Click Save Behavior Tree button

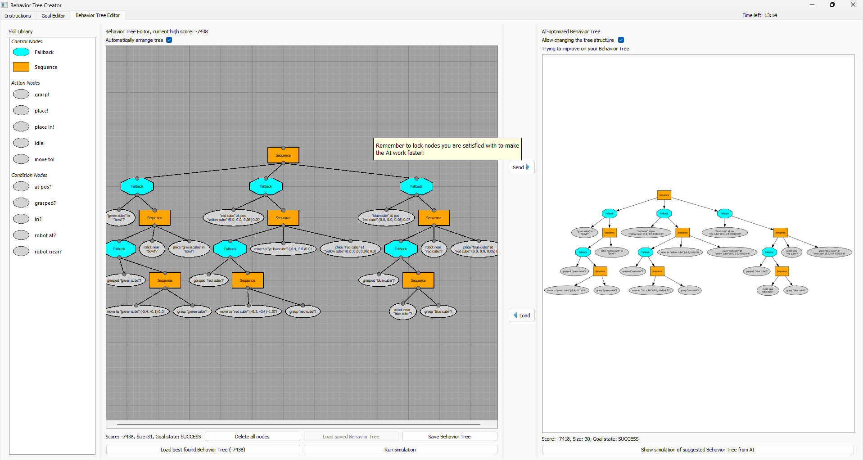coord(449,437)
